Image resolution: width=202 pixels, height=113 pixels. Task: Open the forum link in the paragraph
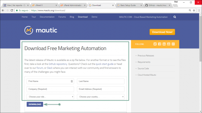pos(40,68)
